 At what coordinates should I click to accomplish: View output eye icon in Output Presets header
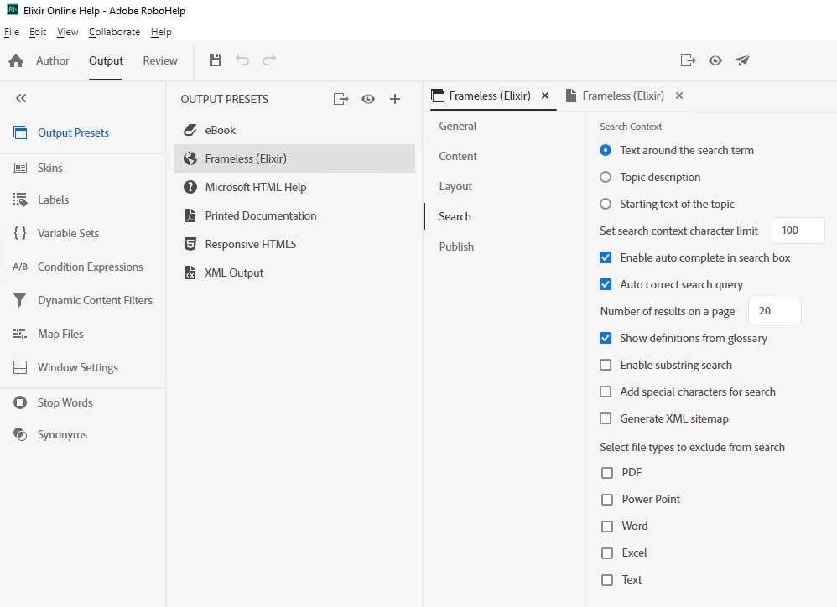tap(368, 99)
